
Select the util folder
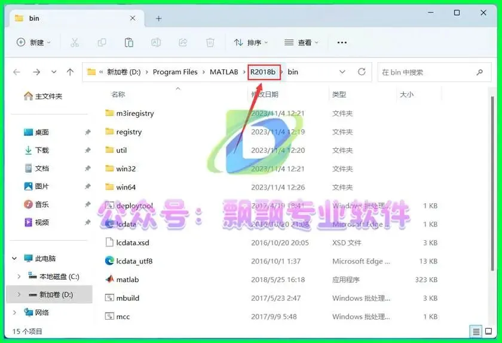tap(116, 150)
